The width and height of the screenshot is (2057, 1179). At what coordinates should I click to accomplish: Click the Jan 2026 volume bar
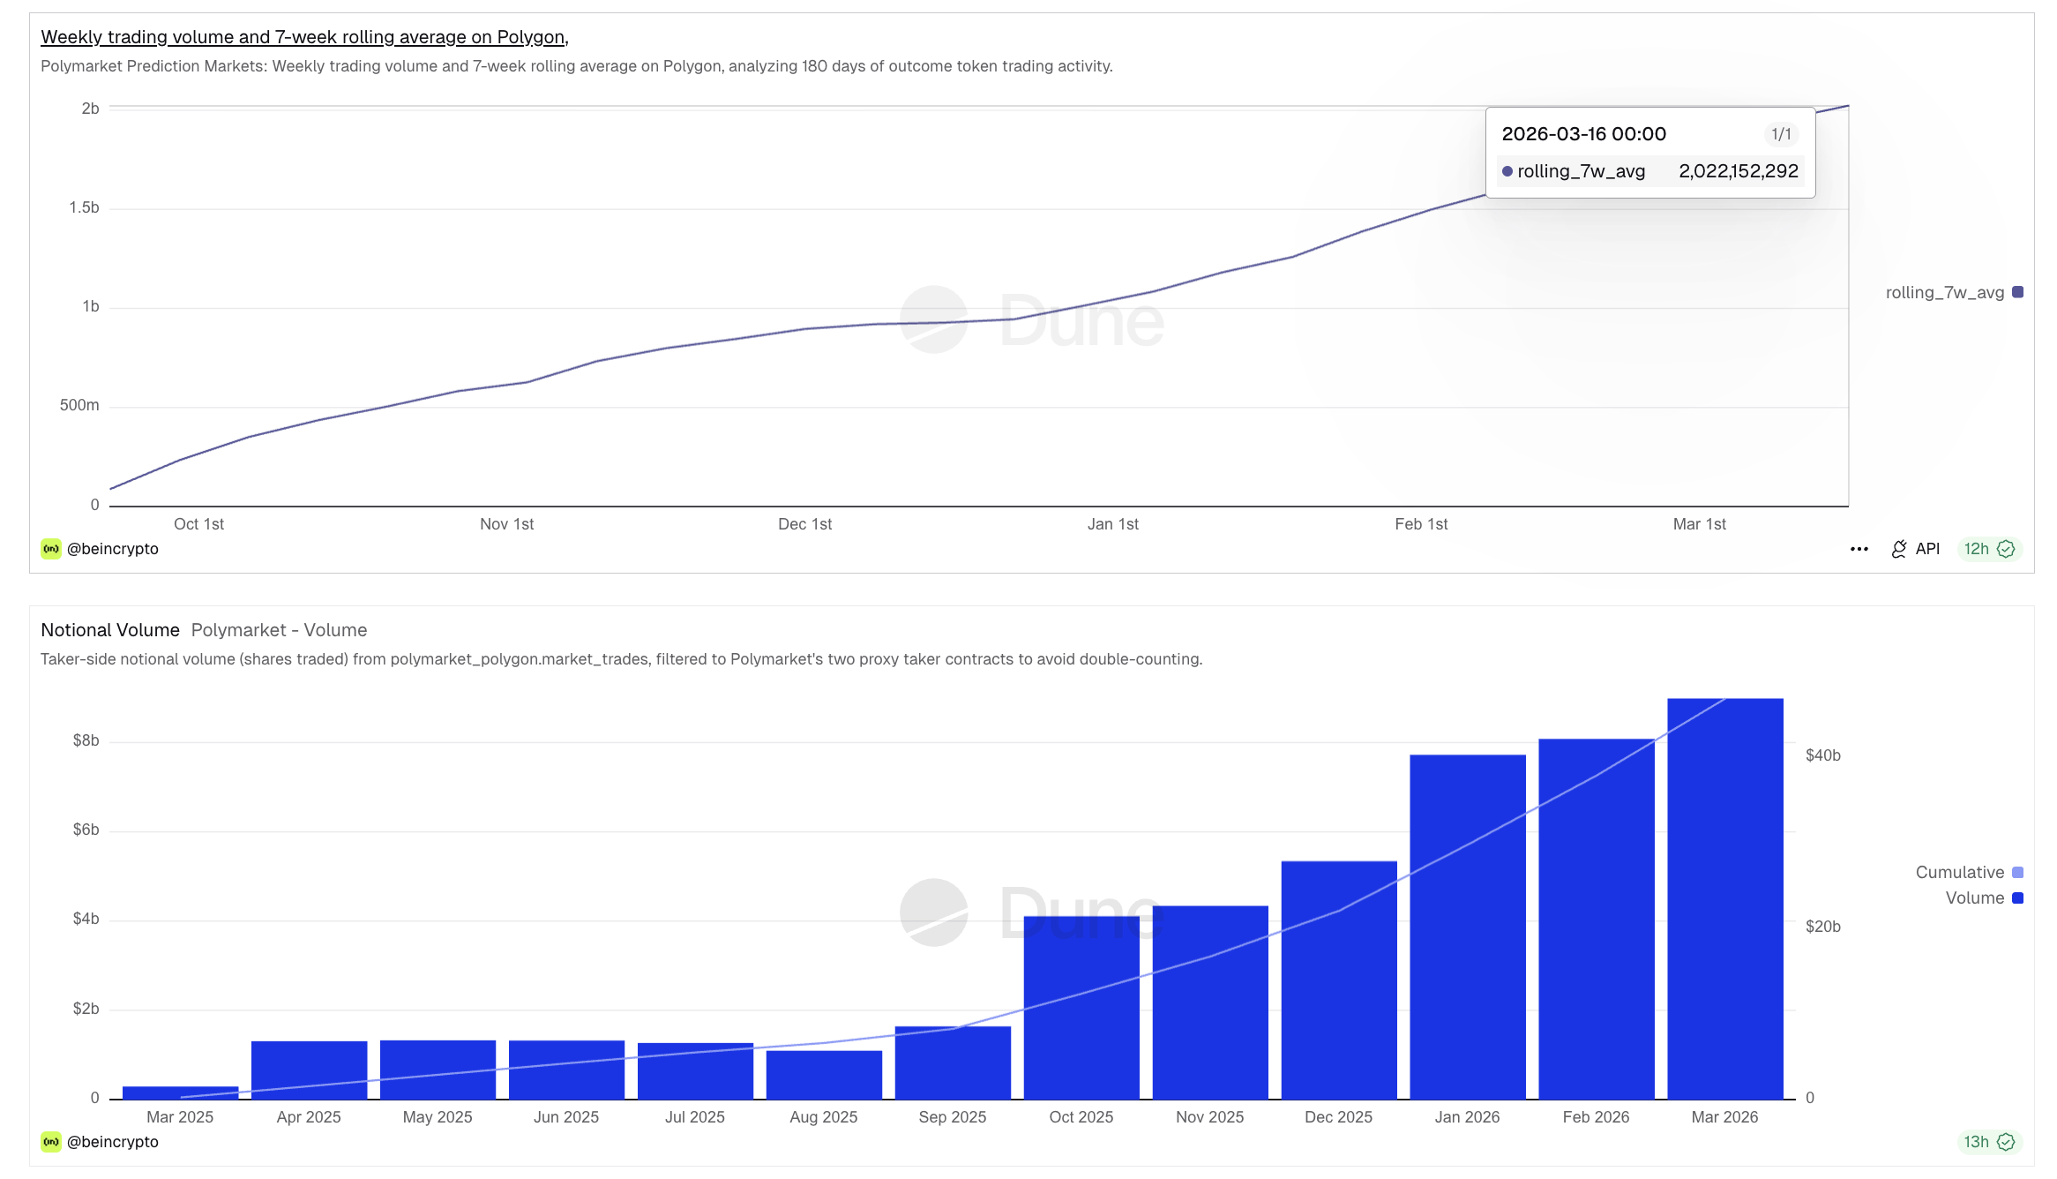1467,927
